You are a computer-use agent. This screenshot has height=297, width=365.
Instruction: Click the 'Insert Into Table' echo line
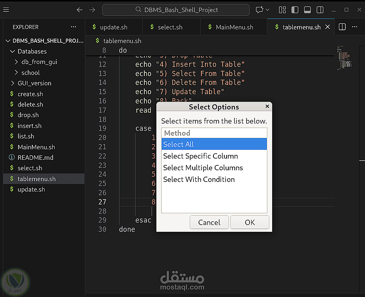pyautogui.click(x=190, y=64)
